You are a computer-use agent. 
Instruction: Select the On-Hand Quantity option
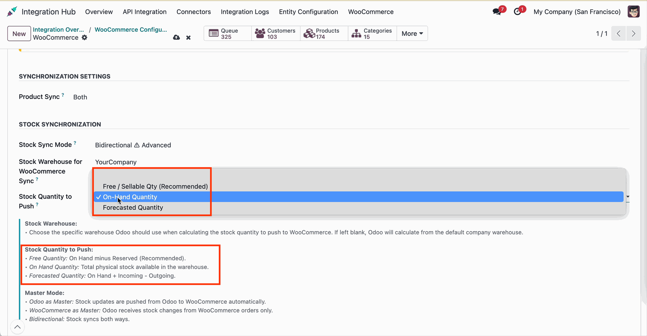tap(359, 197)
